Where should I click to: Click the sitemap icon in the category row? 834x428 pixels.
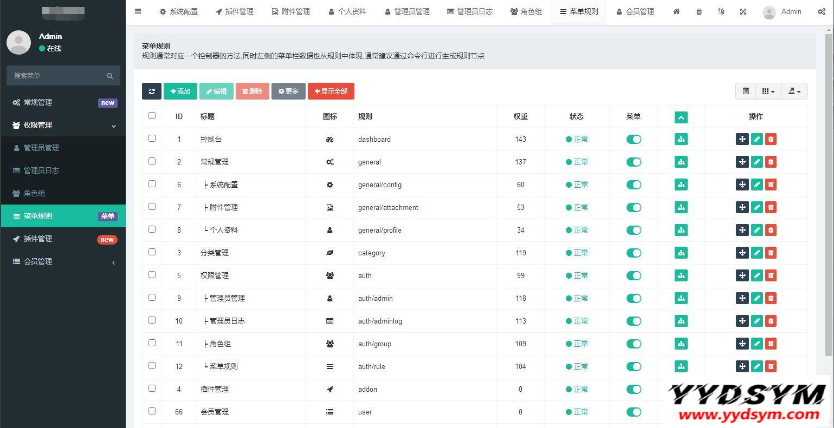681,253
